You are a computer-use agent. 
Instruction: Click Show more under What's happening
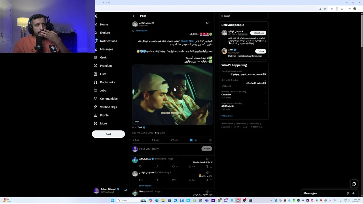pyautogui.click(x=227, y=116)
